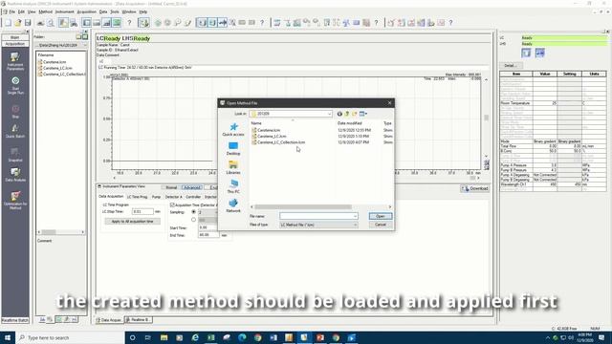This screenshot has width=612, height=344.
Task: Click the Excel taskbar icon
Action: [x=211, y=337]
